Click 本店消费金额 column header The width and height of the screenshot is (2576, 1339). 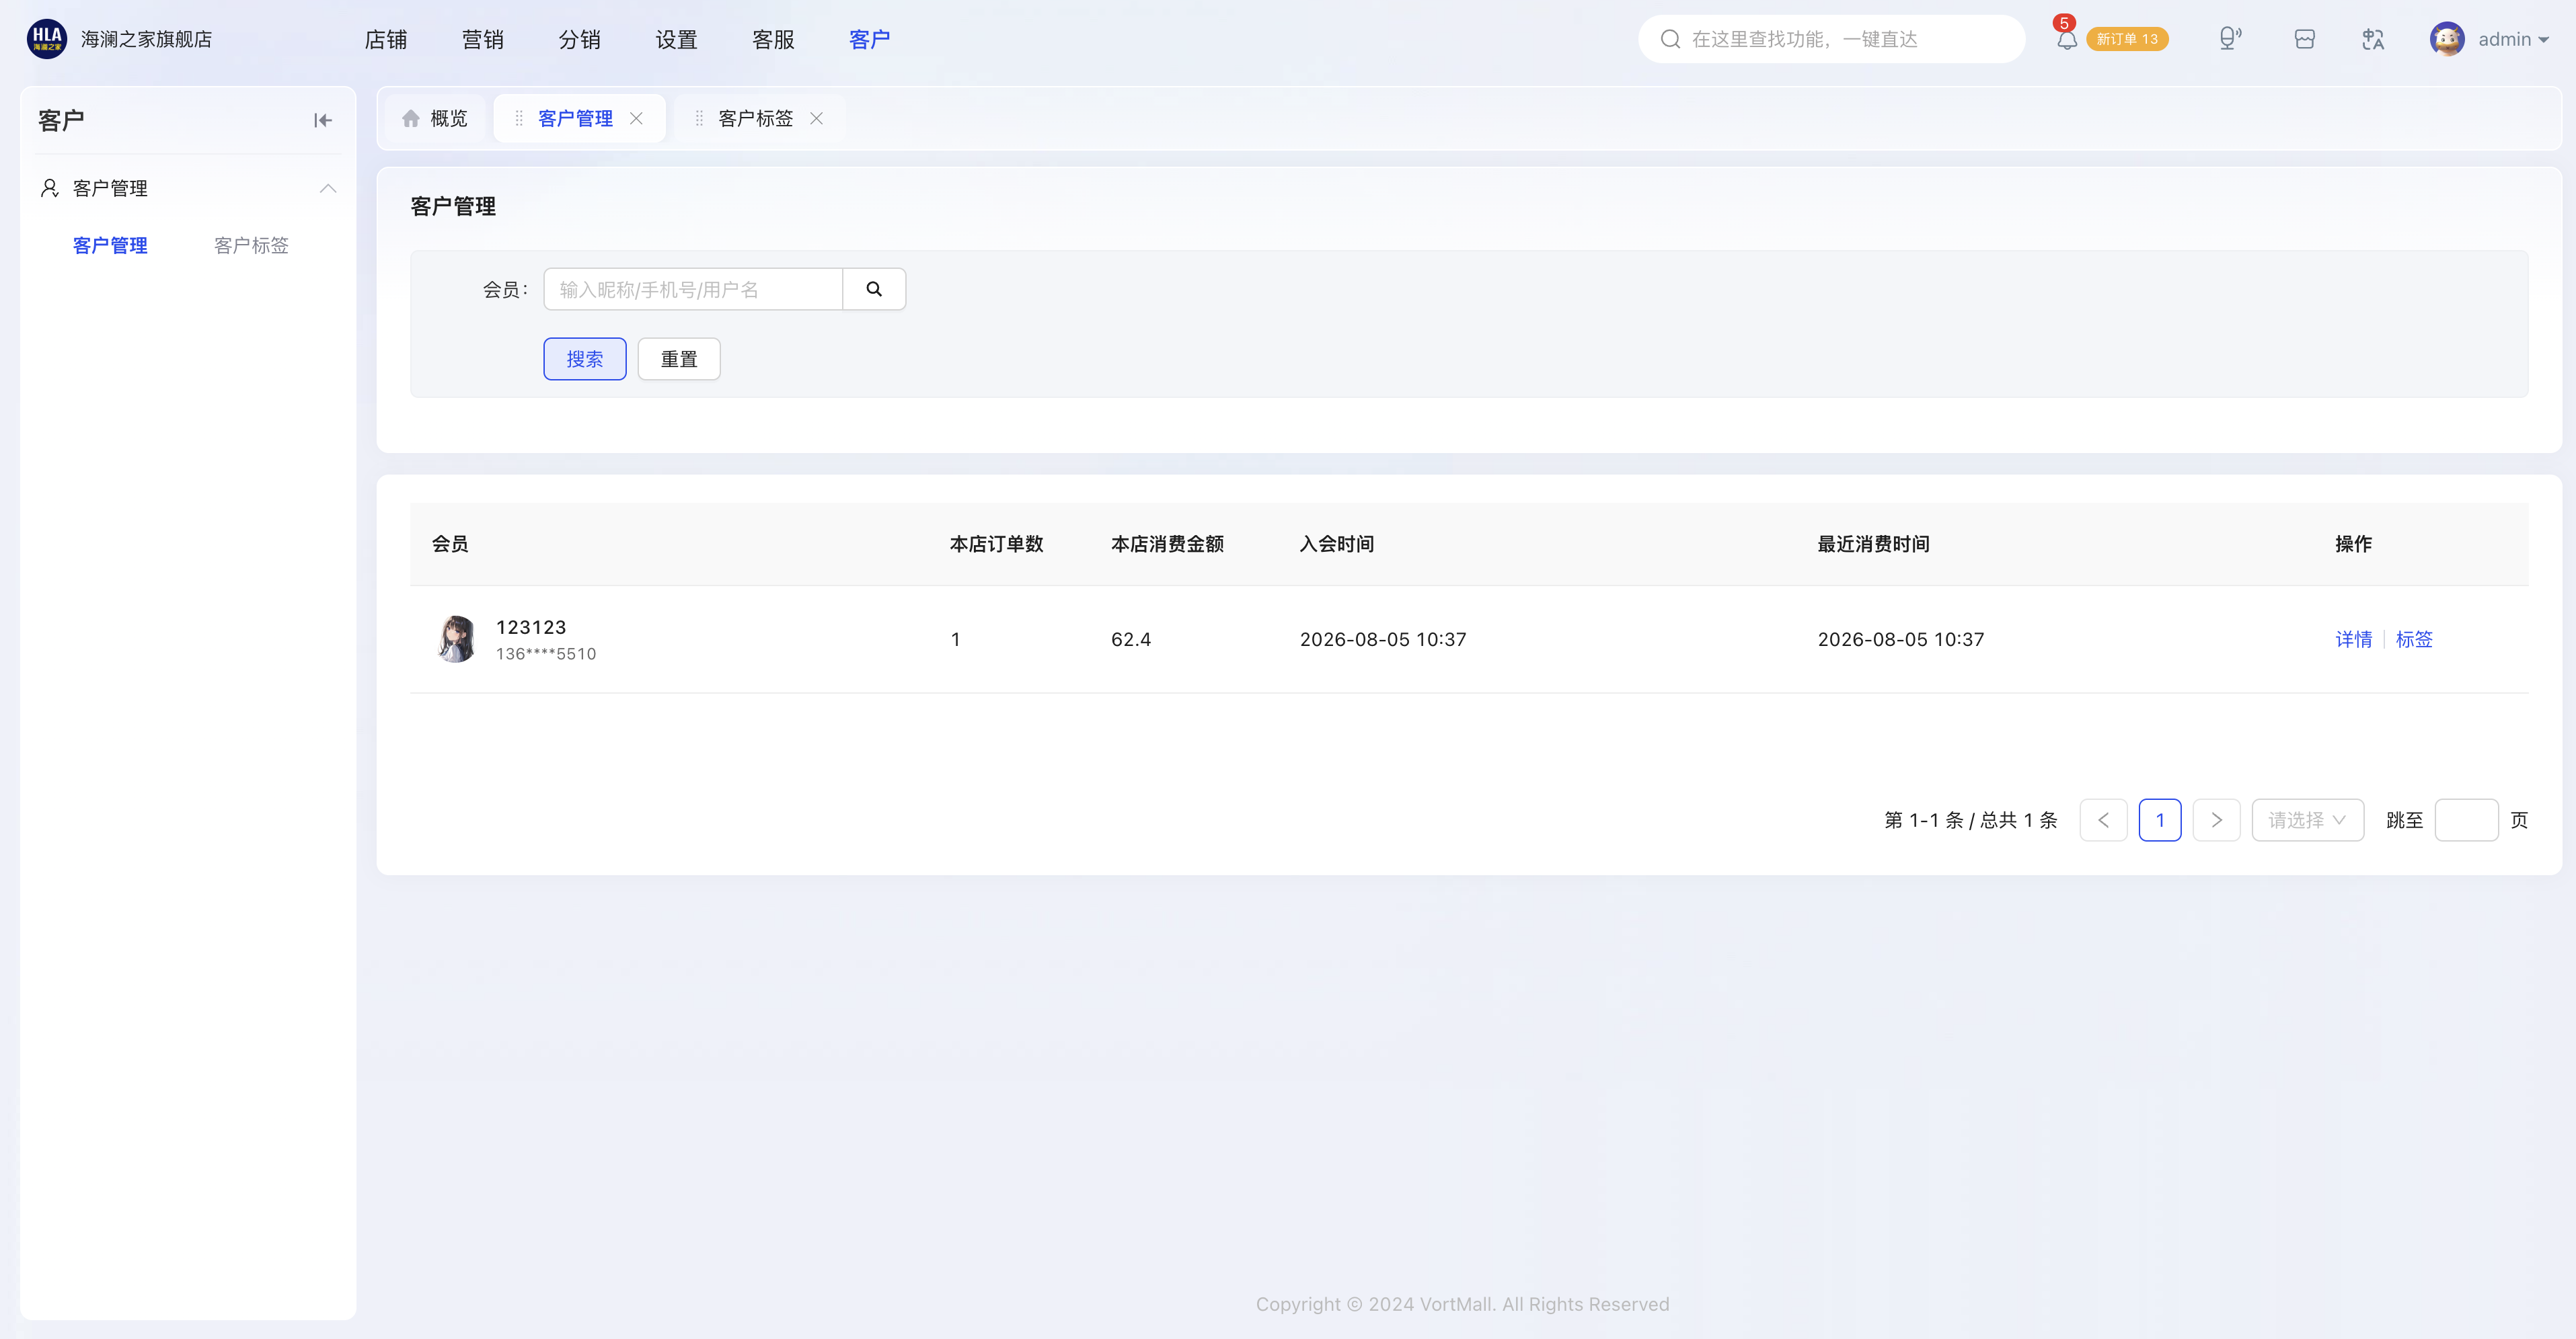click(1167, 544)
